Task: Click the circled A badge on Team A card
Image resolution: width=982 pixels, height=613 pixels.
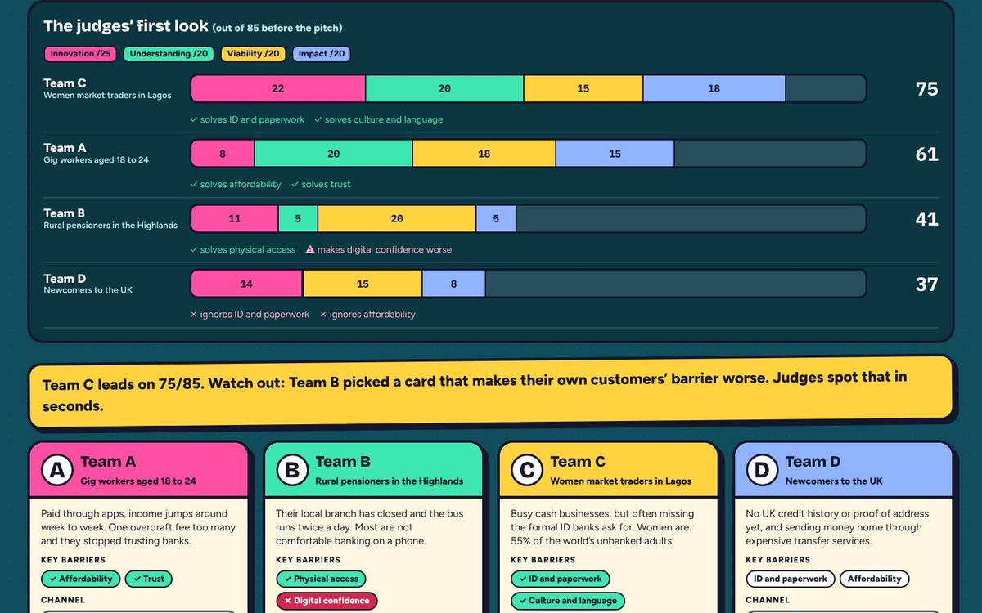Action: tap(57, 471)
